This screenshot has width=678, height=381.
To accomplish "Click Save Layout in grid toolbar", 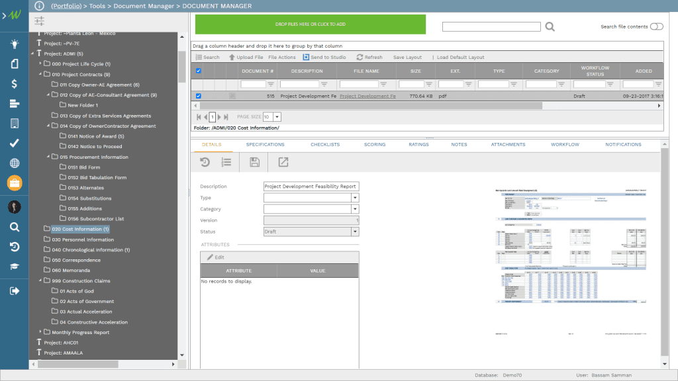I will tap(407, 58).
